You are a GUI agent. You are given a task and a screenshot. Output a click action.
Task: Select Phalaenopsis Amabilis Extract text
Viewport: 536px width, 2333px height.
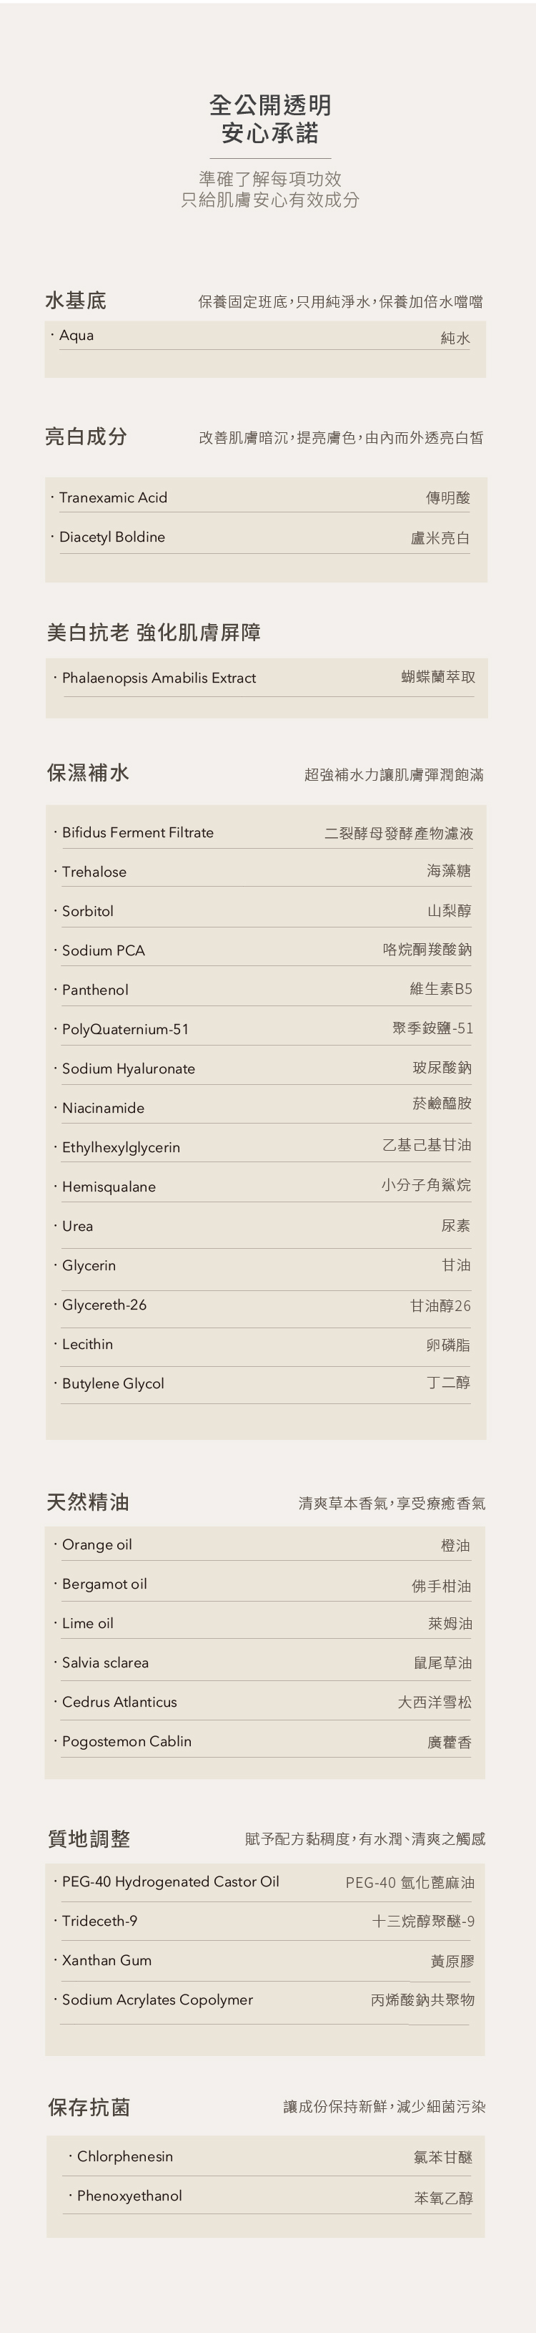click(x=158, y=678)
